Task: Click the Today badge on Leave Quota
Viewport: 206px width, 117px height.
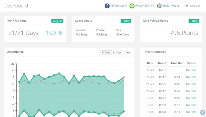Action: point(126,21)
